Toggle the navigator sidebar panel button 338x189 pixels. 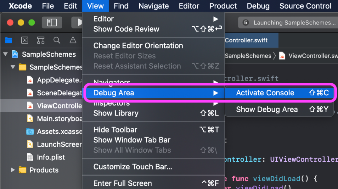52,23
